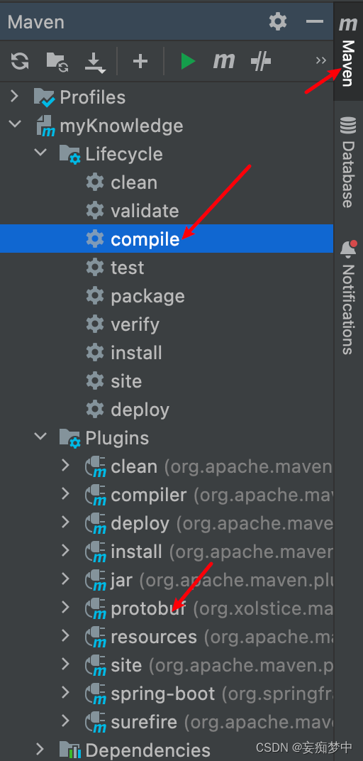Expand the Profiles node

click(x=14, y=97)
